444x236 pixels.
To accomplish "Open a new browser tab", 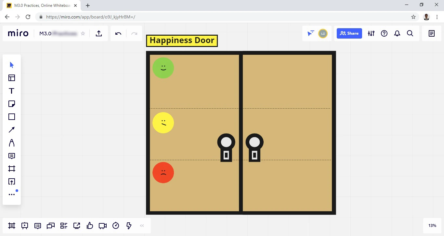I will [88, 5].
